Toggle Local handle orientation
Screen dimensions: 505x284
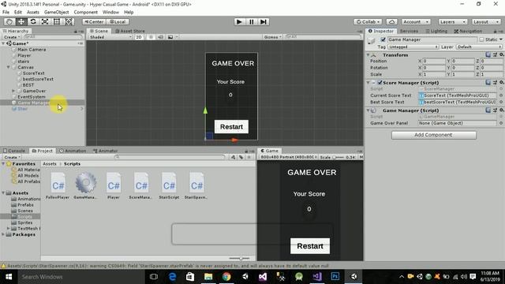pos(118,21)
